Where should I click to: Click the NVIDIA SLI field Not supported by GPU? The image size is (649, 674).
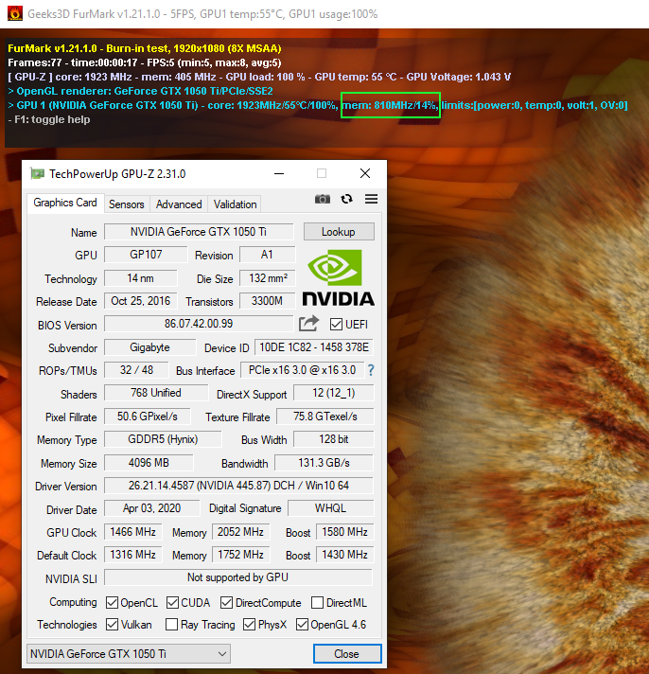tap(238, 577)
